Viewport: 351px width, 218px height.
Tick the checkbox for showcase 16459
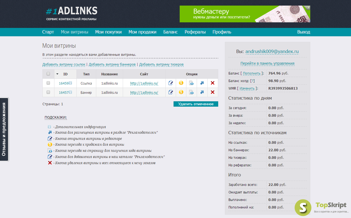(48, 83)
